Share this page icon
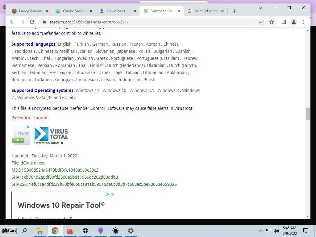316x237 pixels. coord(262,22)
